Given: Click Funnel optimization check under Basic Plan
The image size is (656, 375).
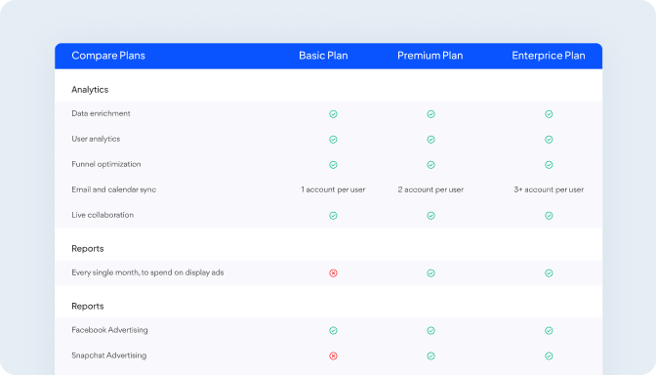Looking at the screenshot, I should pos(333,165).
